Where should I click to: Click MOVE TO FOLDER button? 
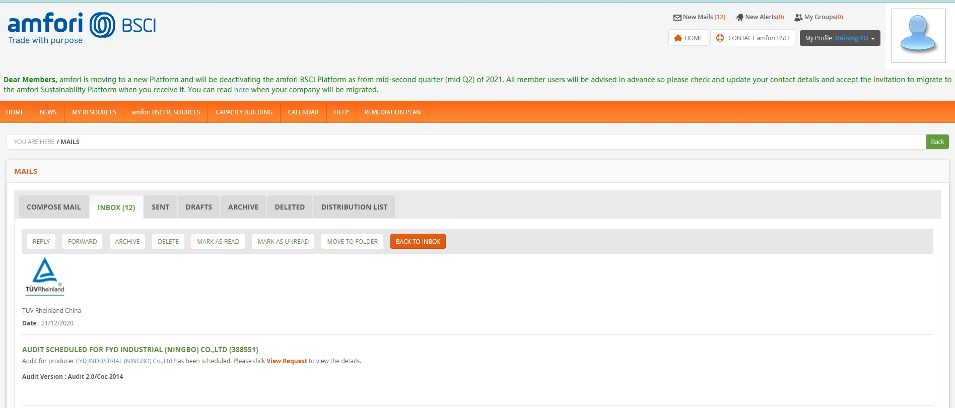(x=353, y=242)
